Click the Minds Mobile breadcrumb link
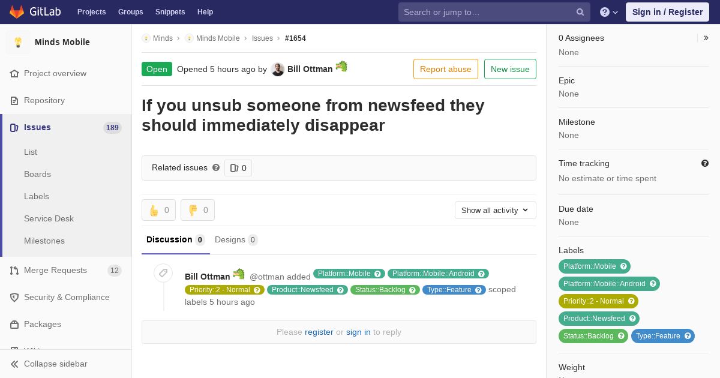720x378 pixels. click(x=218, y=38)
